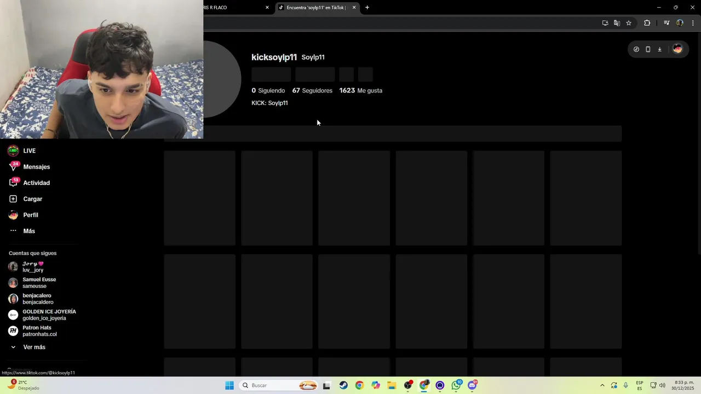Click 'Cuentas que sigues' heading
701x394 pixels.
click(x=33, y=253)
